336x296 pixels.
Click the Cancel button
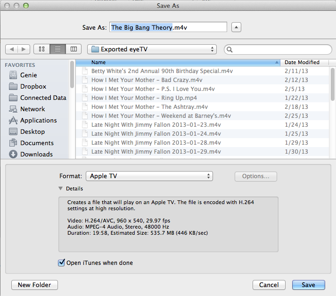[269, 285]
